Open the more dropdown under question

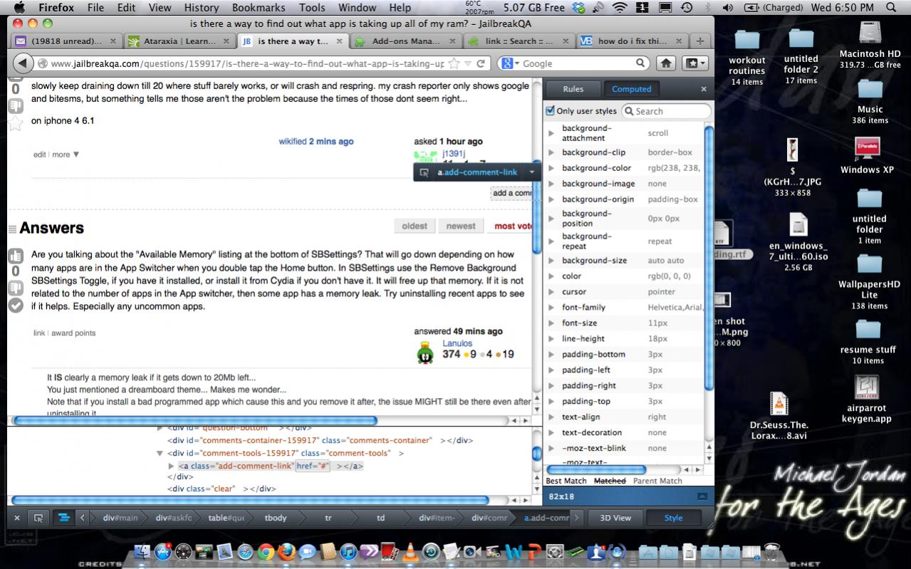tap(66, 155)
